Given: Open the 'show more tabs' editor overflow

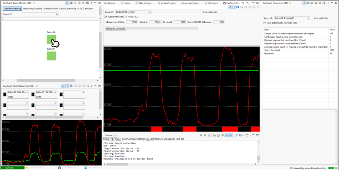Looking at the screenshot, I should pyautogui.click(x=247, y=3).
